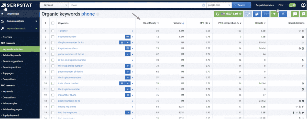Click the key icon button in toolbar
The width and height of the screenshot is (307, 119).
(248, 14)
